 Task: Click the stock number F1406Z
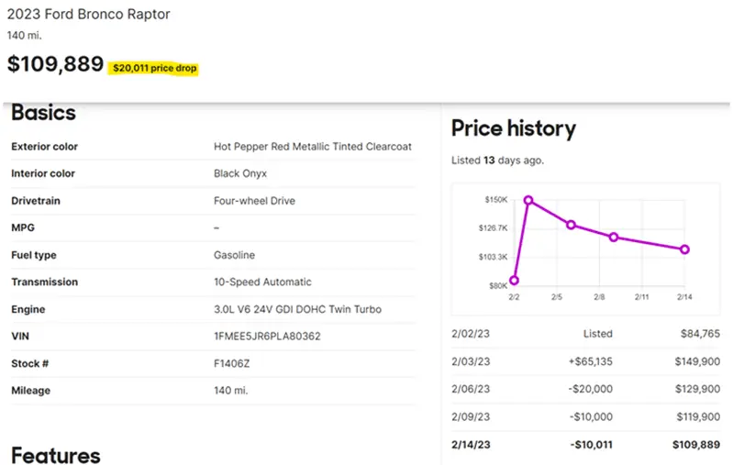coord(233,363)
